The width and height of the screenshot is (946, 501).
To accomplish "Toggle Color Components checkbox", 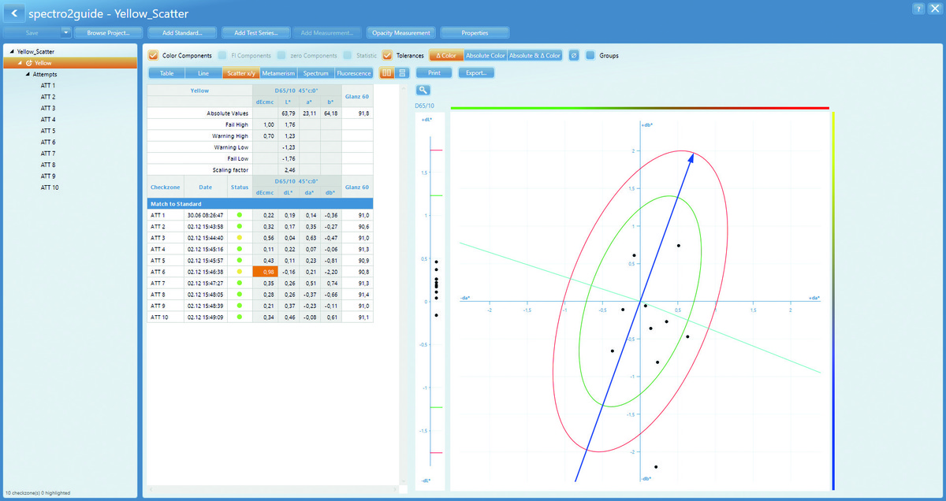I will (153, 56).
